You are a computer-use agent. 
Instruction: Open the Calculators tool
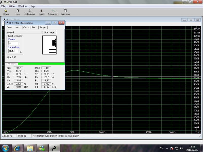click(30, 12)
